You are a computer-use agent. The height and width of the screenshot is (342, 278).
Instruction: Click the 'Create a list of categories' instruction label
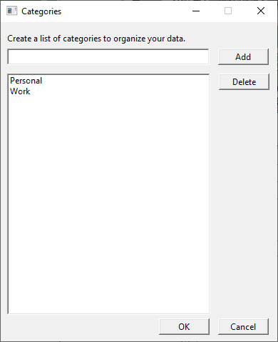(x=96, y=39)
